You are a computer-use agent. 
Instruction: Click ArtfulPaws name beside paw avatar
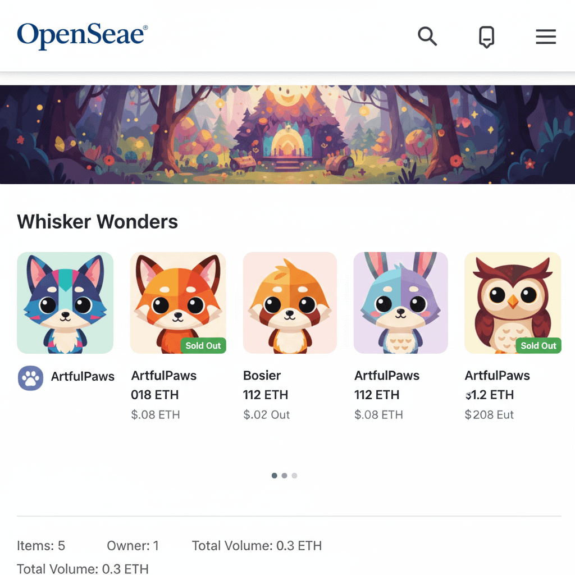click(x=83, y=376)
